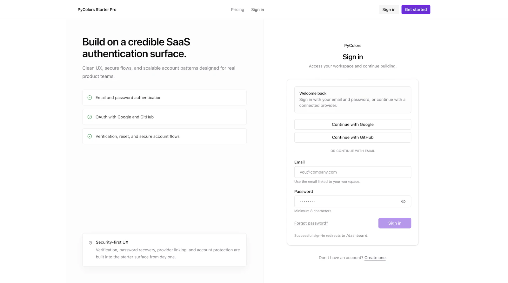Click the shield icon next to Security-first UX
The height and width of the screenshot is (283, 508).
tap(90, 243)
